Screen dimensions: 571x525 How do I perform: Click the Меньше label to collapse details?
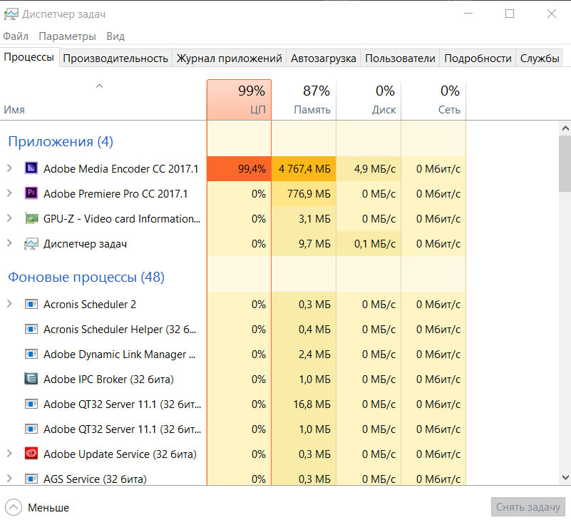(x=48, y=507)
